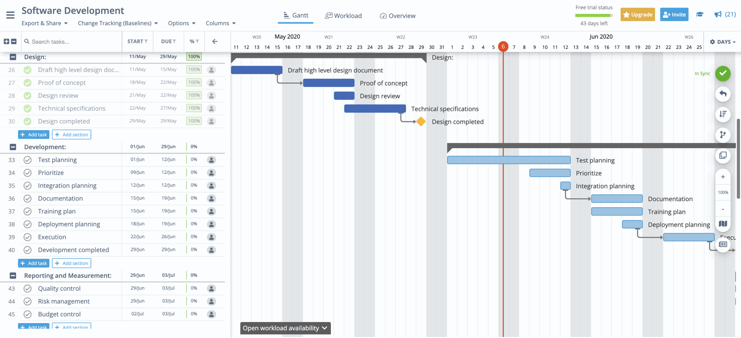Open the announcements megaphone icon
Viewport: 741px width, 338px height.
coord(718,14)
